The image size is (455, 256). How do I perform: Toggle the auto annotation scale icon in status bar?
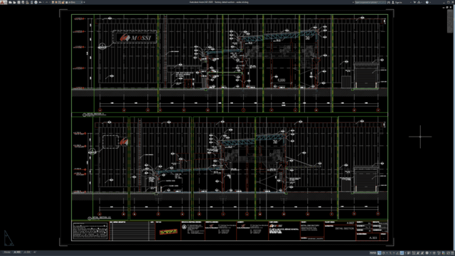[422, 253]
